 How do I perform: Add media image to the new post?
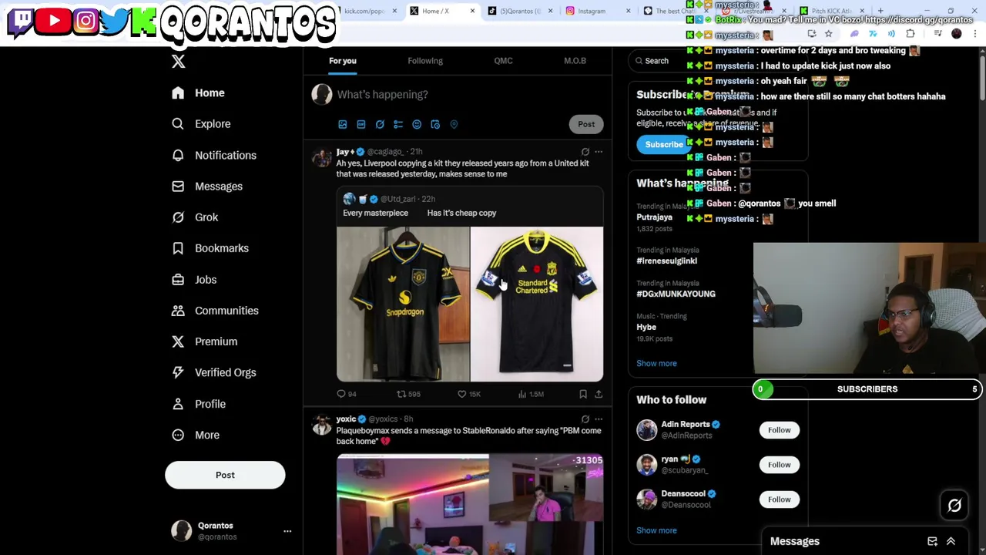pyautogui.click(x=343, y=124)
